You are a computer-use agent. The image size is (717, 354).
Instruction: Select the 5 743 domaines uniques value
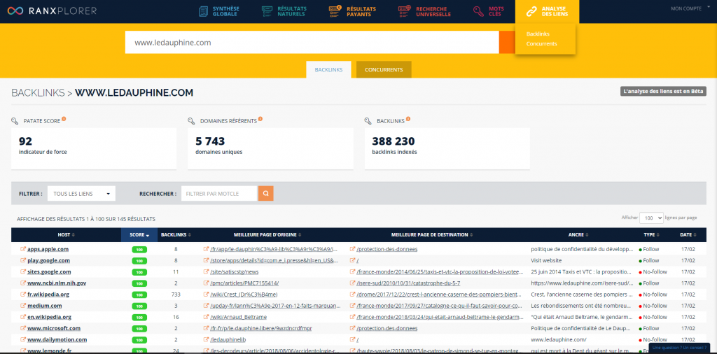(x=210, y=141)
